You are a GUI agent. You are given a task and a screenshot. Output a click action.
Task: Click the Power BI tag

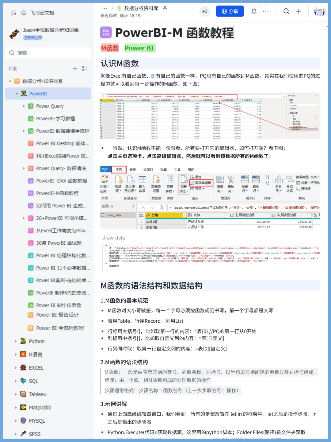(x=139, y=48)
